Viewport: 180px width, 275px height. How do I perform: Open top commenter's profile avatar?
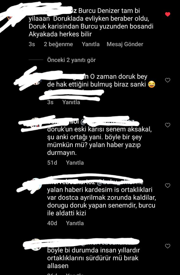[10, 17]
